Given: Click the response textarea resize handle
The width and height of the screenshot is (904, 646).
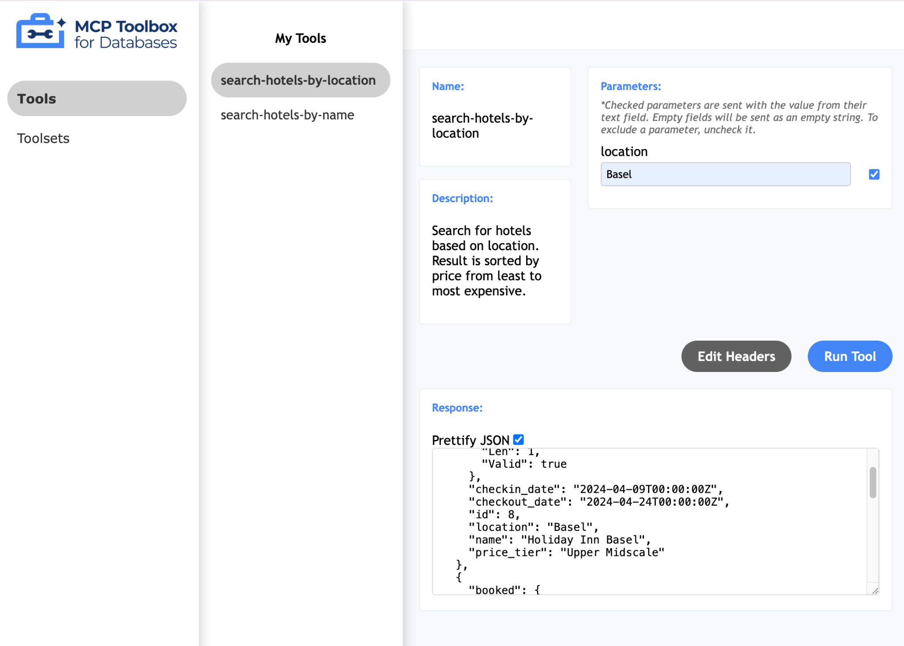Looking at the screenshot, I should pyautogui.click(x=875, y=591).
